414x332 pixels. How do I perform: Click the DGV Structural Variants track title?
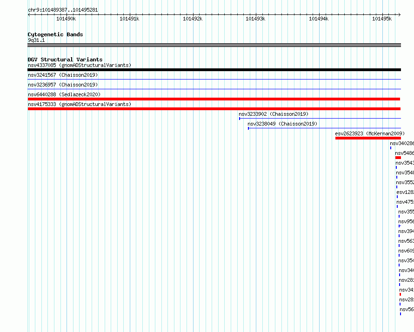[65, 60]
